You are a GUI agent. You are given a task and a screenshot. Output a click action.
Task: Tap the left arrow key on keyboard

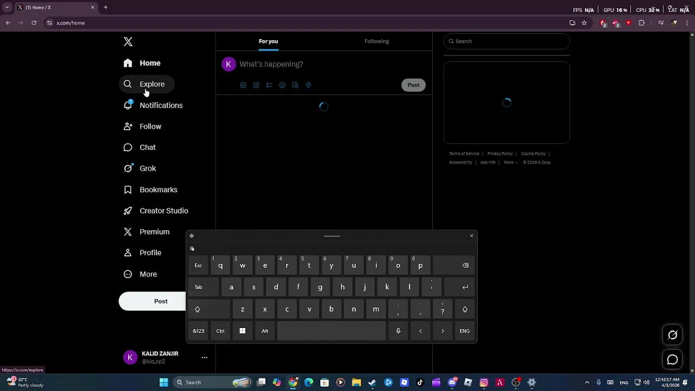[420, 331]
